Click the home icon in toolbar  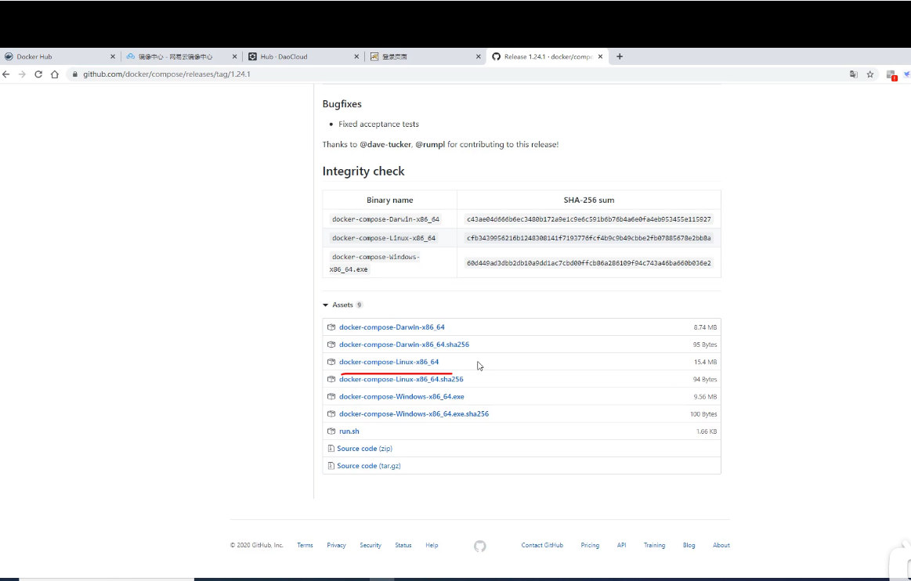(55, 74)
